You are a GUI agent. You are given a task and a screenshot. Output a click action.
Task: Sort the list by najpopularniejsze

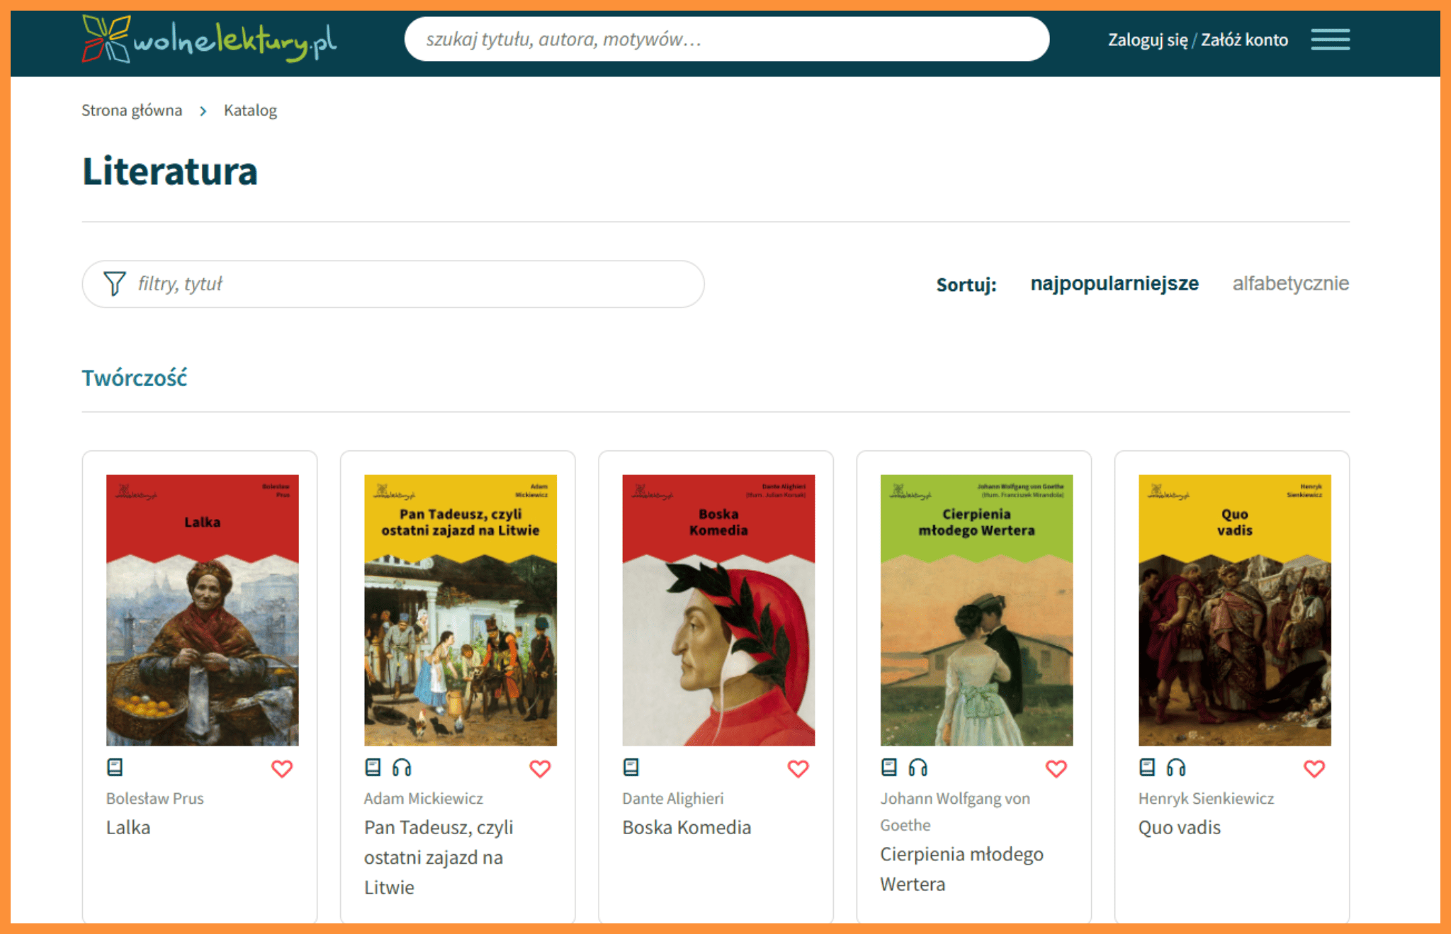[1114, 284]
